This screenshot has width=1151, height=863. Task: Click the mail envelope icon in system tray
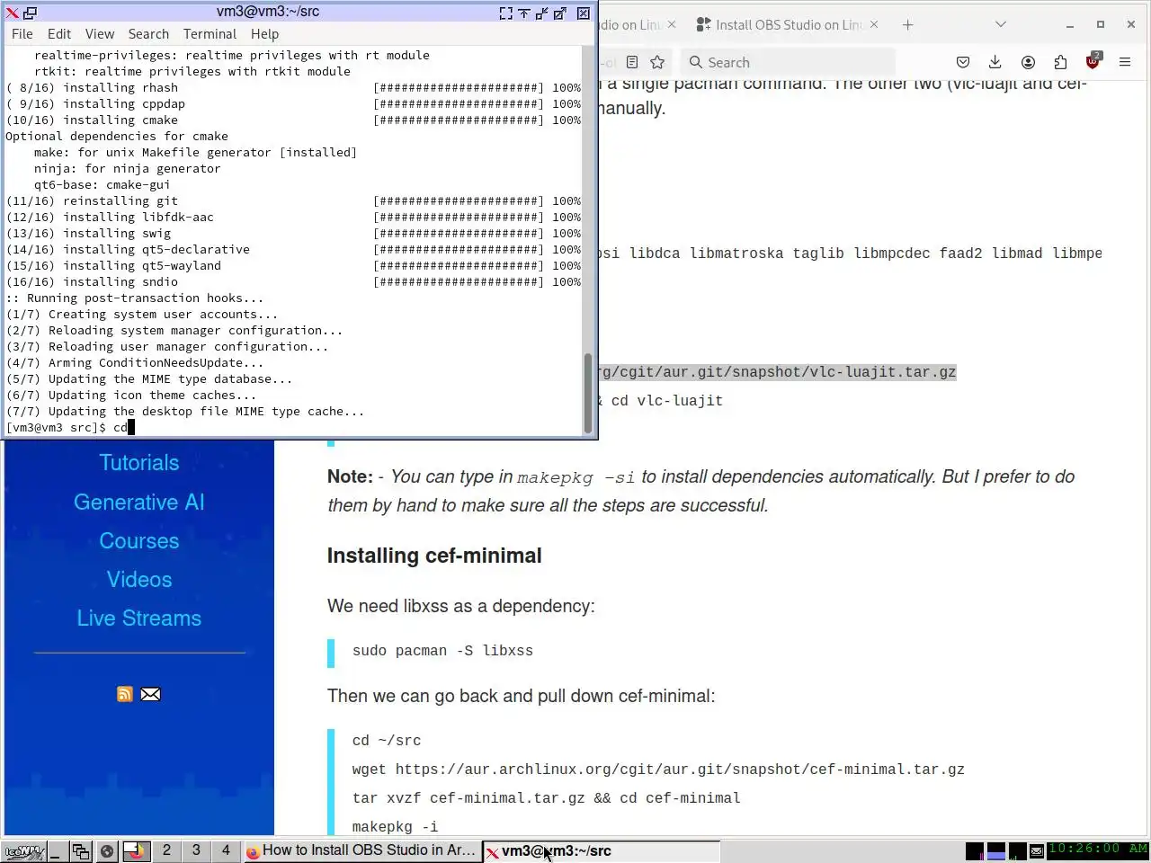coord(1037,850)
